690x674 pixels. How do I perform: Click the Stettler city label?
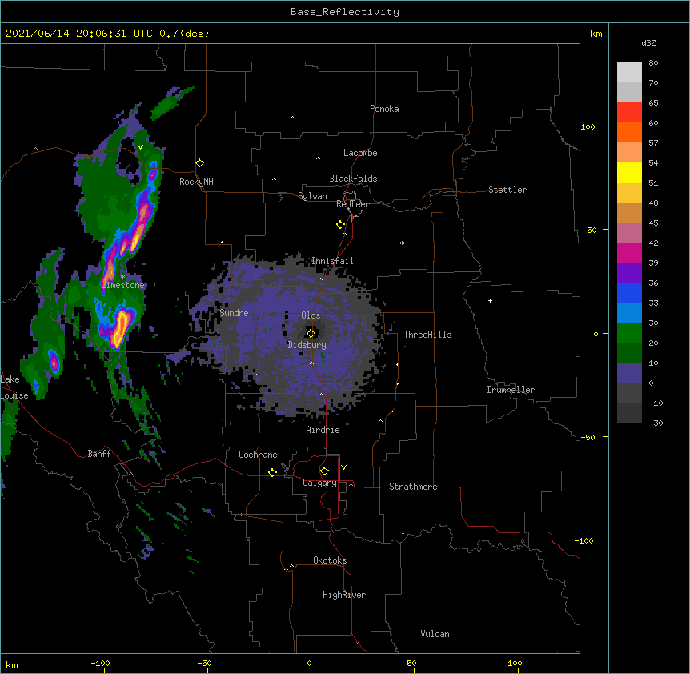click(x=507, y=190)
